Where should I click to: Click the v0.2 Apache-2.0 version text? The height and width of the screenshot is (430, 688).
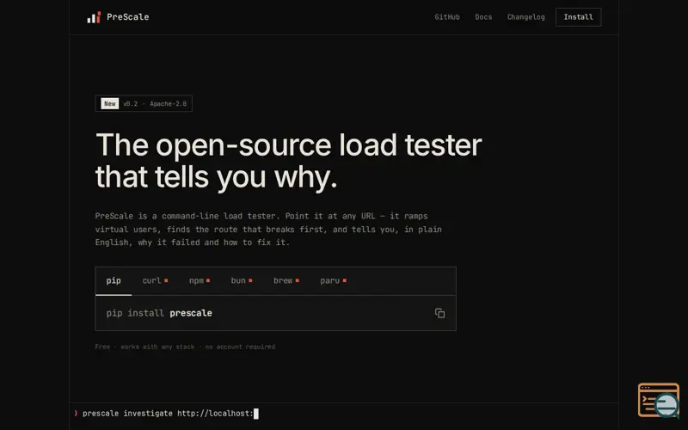click(155, 104)
